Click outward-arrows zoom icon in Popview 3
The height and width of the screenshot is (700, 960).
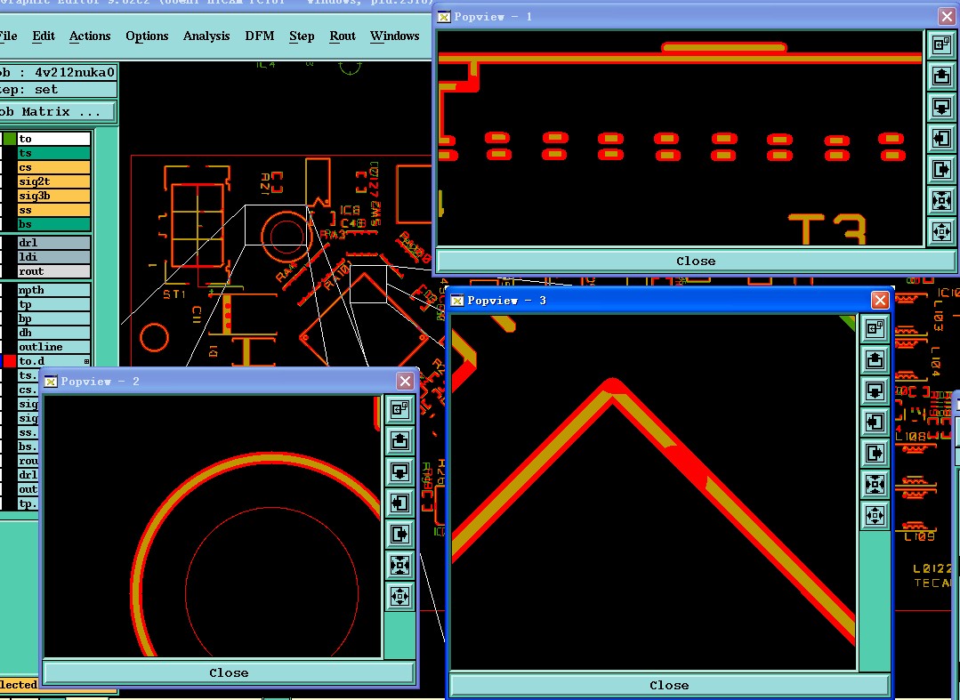pos(875,516)
